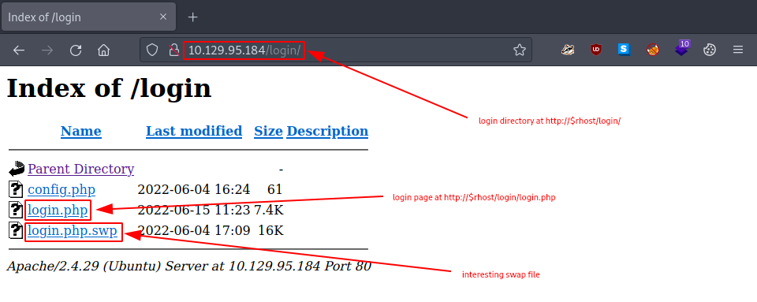Go back to the previous page
This screenshot has height=302, width=757.
pyautogui.click(x=19, y=50)
